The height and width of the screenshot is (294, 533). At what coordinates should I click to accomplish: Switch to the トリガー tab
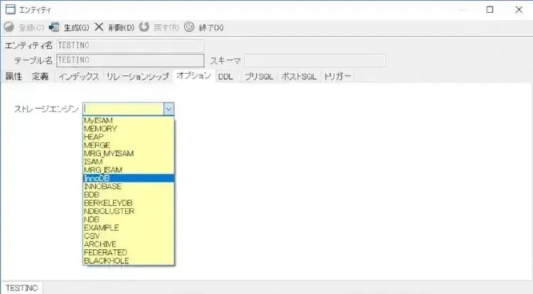[337, 76]
